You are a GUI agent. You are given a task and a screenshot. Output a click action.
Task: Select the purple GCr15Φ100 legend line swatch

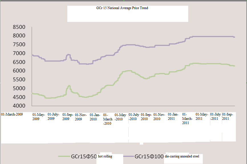pyautogui.click(x=128, y=156)
